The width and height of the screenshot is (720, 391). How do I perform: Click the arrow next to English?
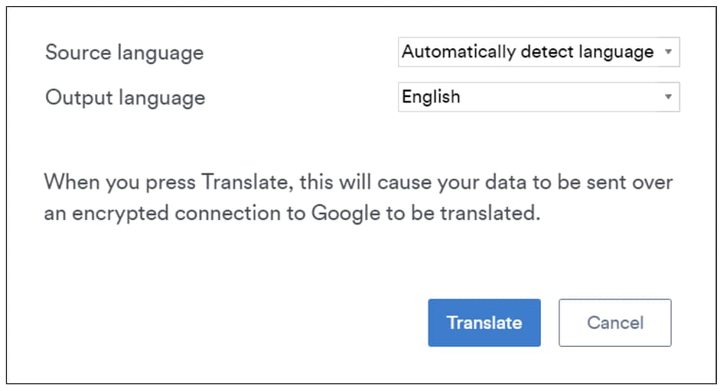coord(668,97)
